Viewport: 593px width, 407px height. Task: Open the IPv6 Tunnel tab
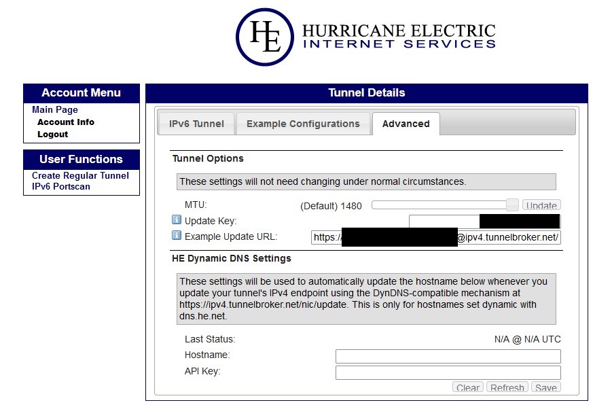[196, 124]
